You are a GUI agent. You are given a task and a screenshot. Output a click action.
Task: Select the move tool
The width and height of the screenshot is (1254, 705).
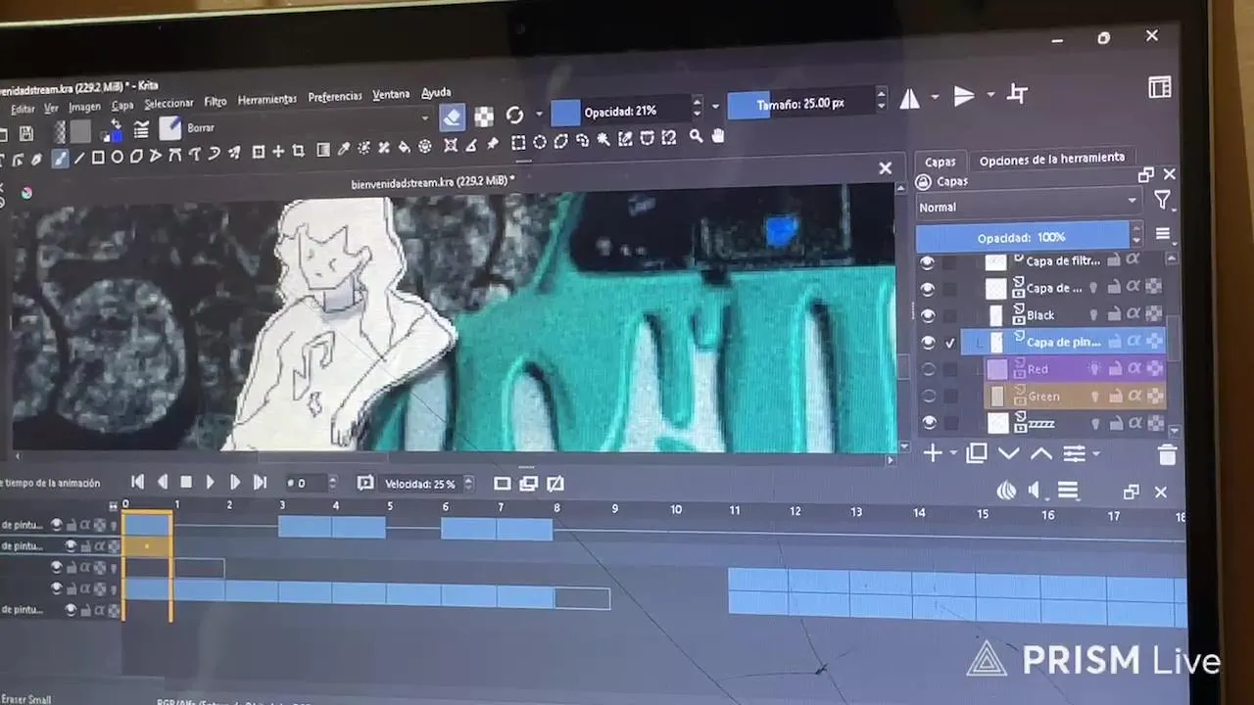click(x=279, y=152)
